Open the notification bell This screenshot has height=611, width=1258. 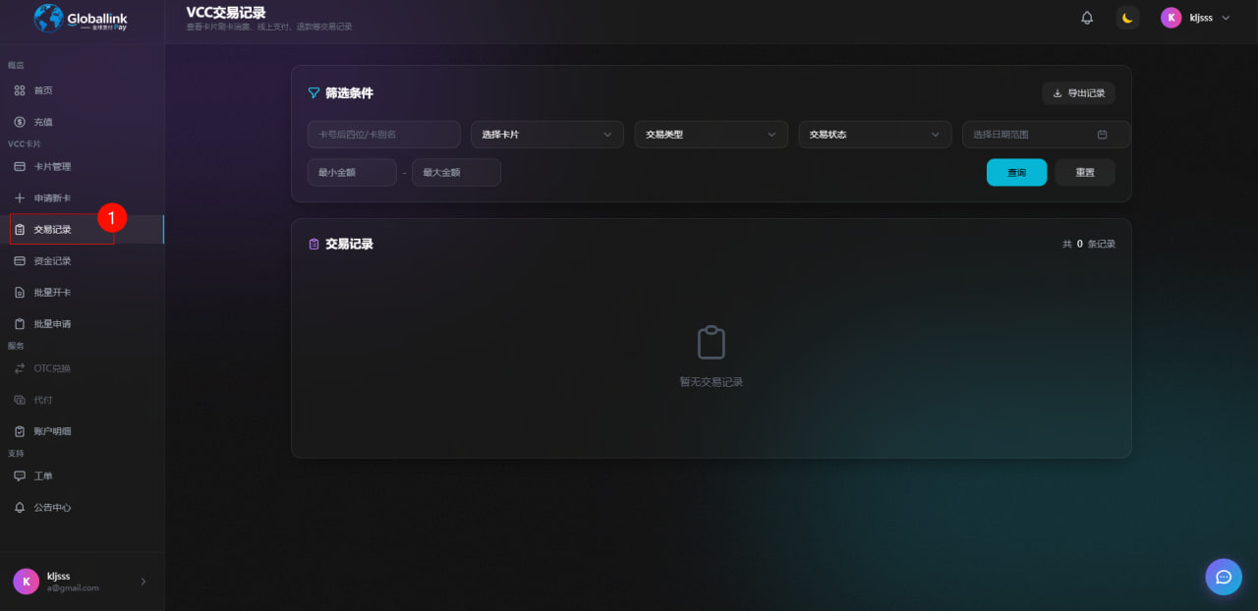1086,17
